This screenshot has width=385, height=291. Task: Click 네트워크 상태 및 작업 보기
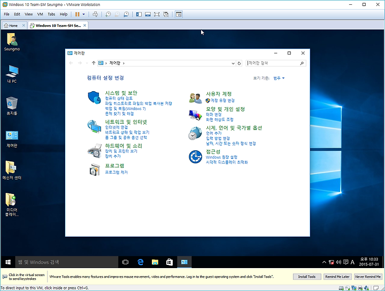pyautogui.click(x=127, y=132)
